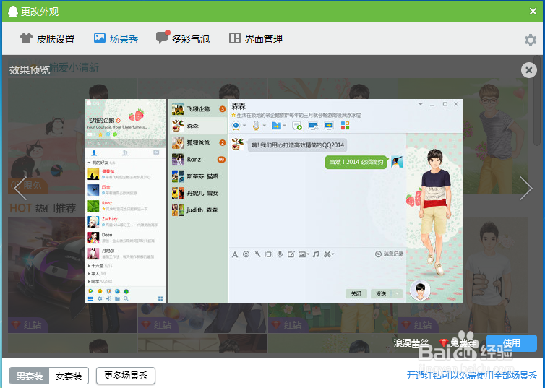
Task: Click the font A icon in chat
Action: [x=235, y=254]
